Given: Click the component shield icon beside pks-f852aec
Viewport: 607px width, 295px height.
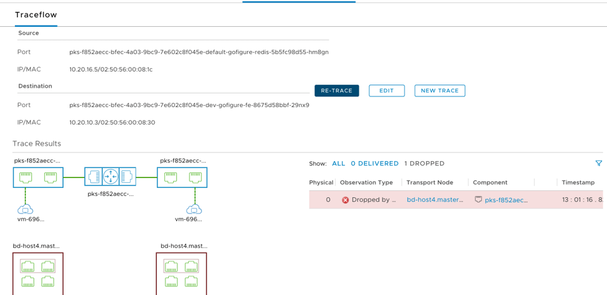Looking at the screenshot, I should (x=478, y=200).
